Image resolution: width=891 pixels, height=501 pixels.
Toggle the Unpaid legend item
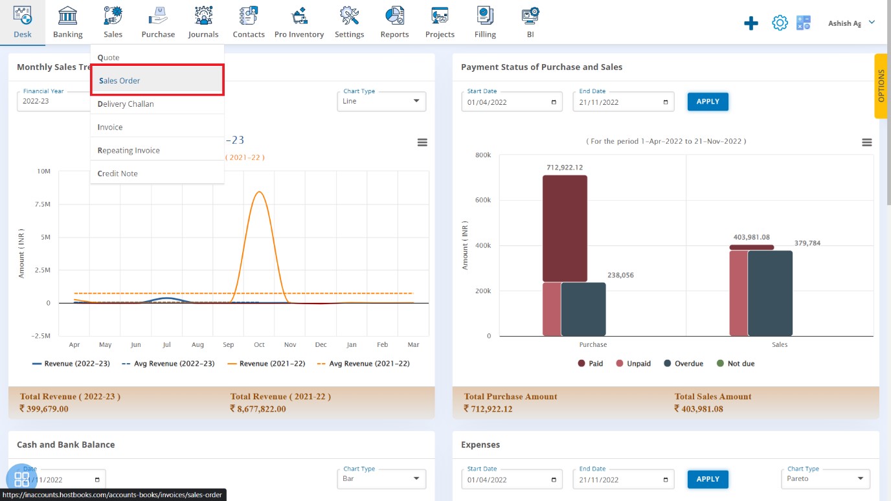click(x=633, y=364)
